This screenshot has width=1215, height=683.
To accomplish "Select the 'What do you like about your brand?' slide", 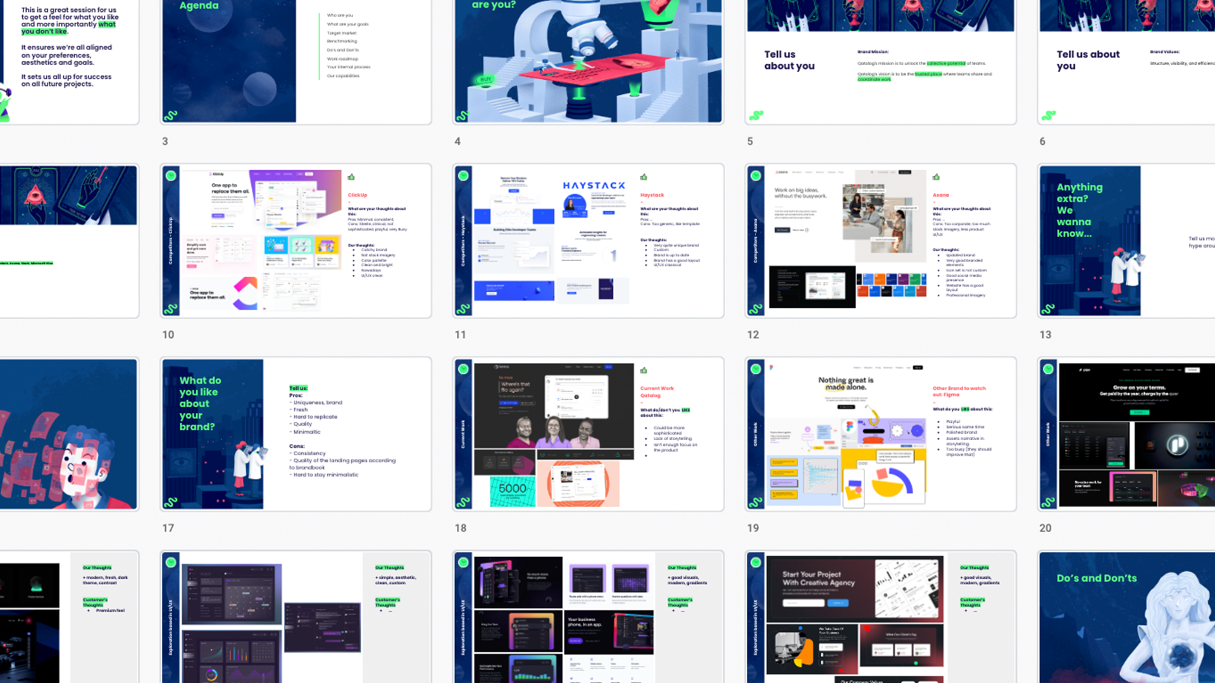I will pyautogui.click(x=296, y=434).
